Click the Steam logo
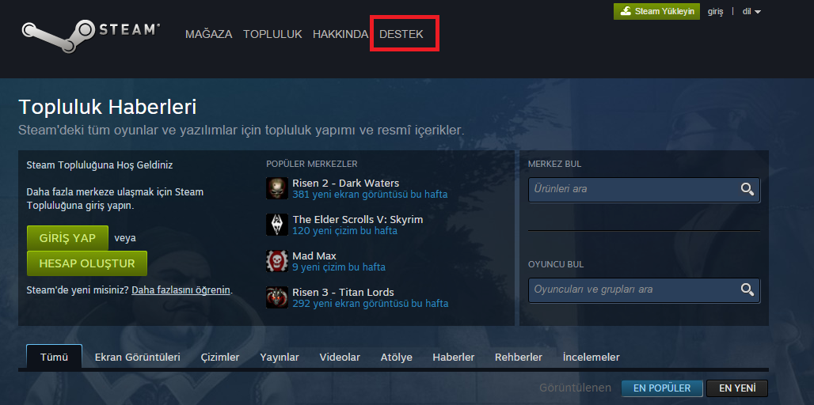This screenshot has height=405, width=814. [x=91, y=36]
